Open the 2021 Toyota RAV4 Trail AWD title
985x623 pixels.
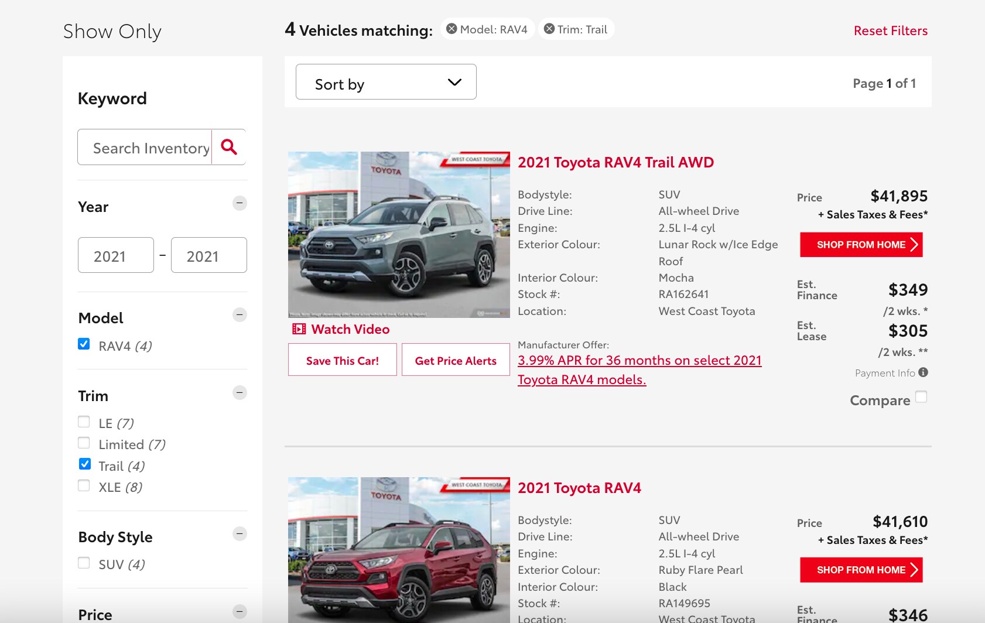(615, 162)
